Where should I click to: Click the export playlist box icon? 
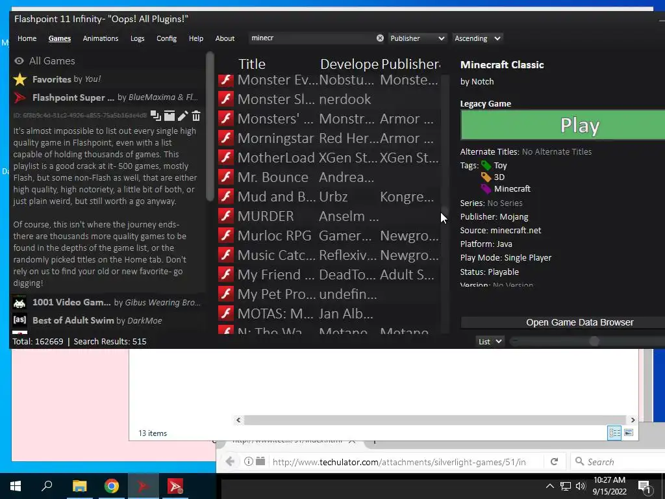[169, 116]
